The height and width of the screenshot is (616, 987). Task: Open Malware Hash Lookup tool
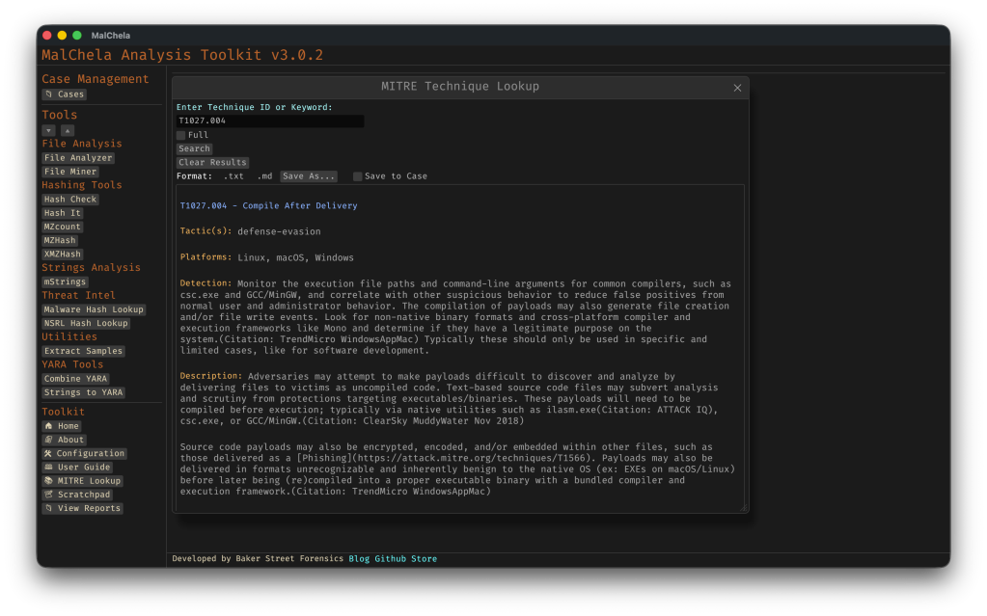click(94, 309)
